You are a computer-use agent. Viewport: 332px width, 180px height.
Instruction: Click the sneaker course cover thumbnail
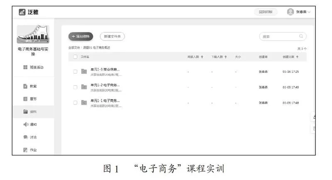tap(33, 34)
